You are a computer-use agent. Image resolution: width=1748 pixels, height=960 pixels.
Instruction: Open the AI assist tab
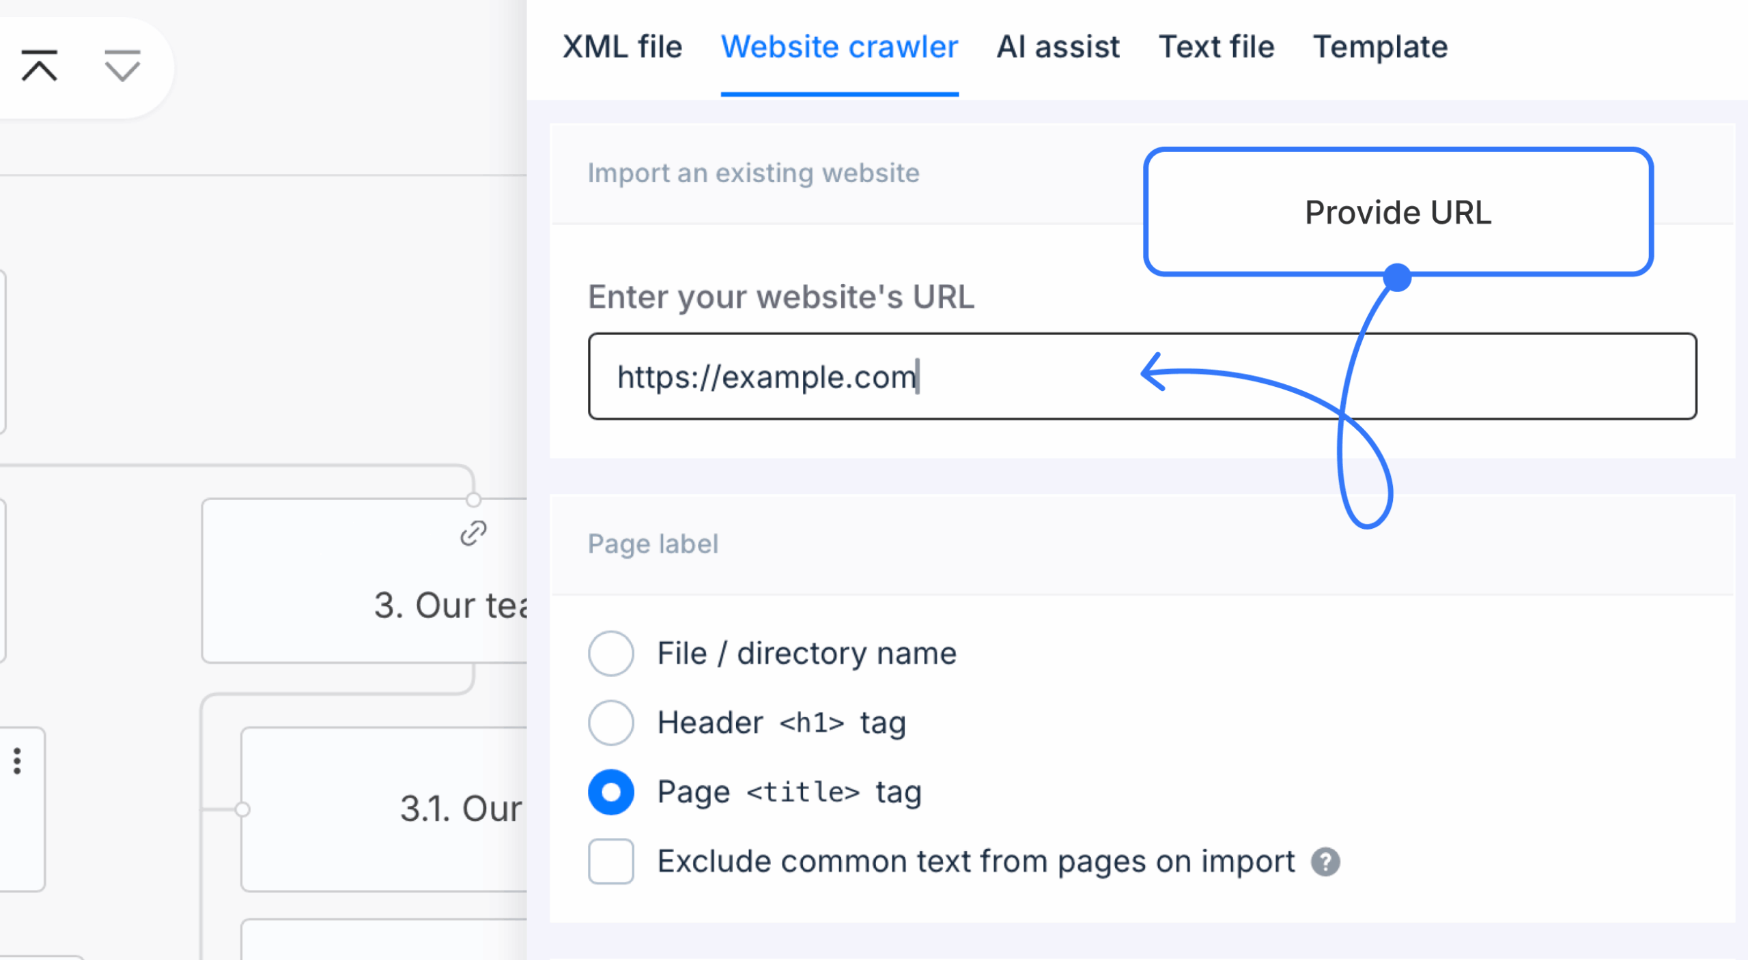click(1058, 47)
